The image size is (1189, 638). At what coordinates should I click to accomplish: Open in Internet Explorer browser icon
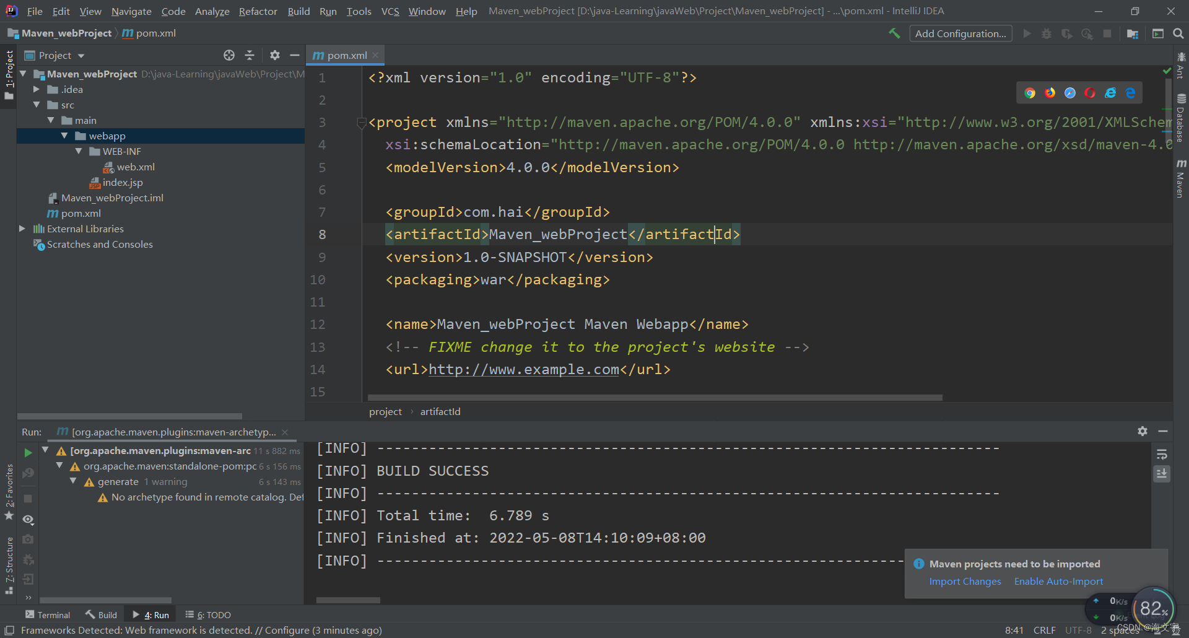coord(1110,93)
